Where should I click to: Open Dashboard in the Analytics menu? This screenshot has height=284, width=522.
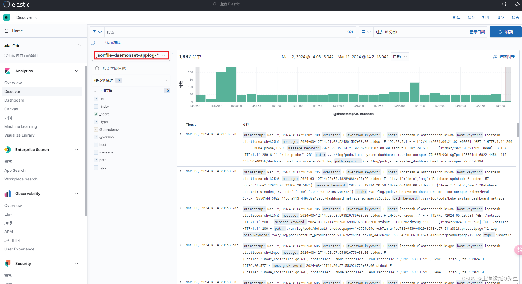(x=14, y=100)
